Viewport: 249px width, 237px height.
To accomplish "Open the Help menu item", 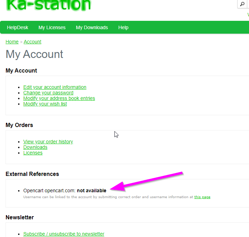I will click(x=123, y=27).
